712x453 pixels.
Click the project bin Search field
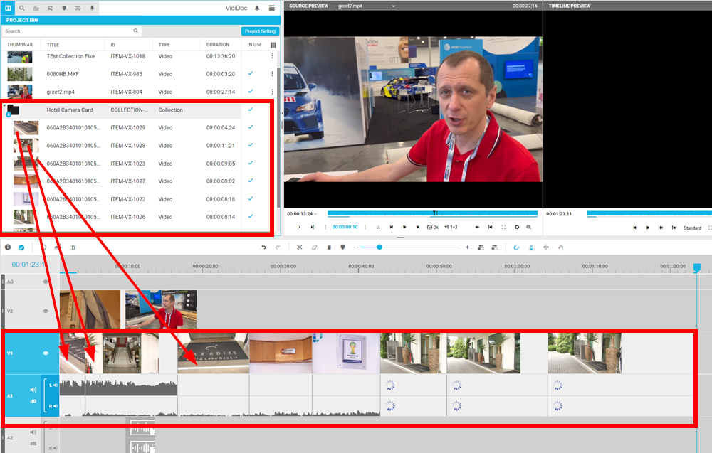pos(68,31)
